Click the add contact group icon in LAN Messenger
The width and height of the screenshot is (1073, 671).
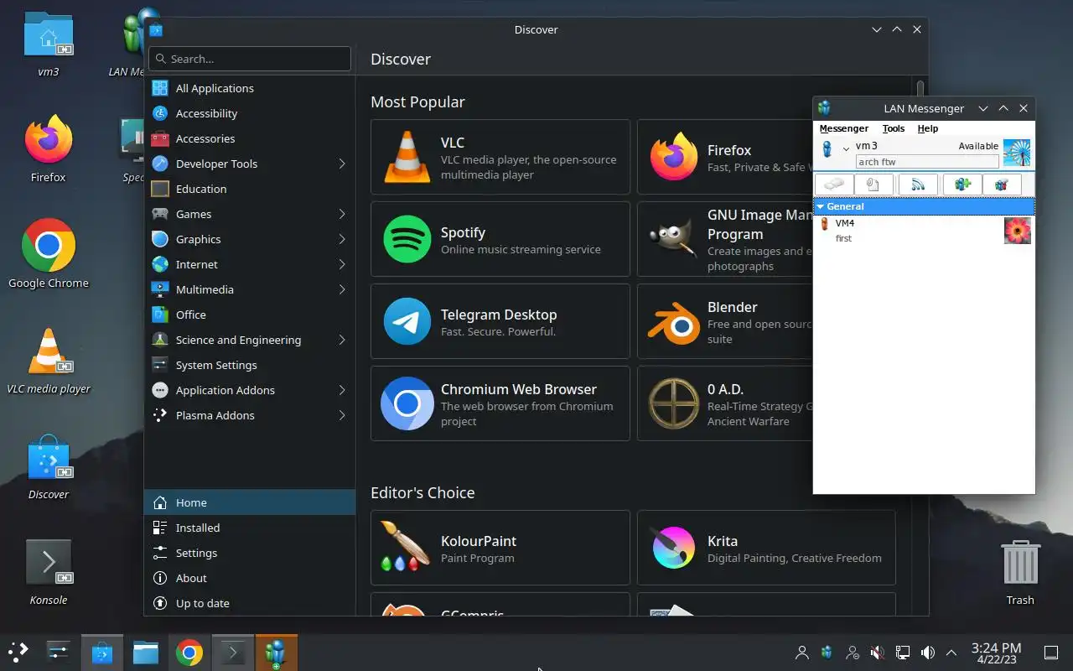(962, 185)
